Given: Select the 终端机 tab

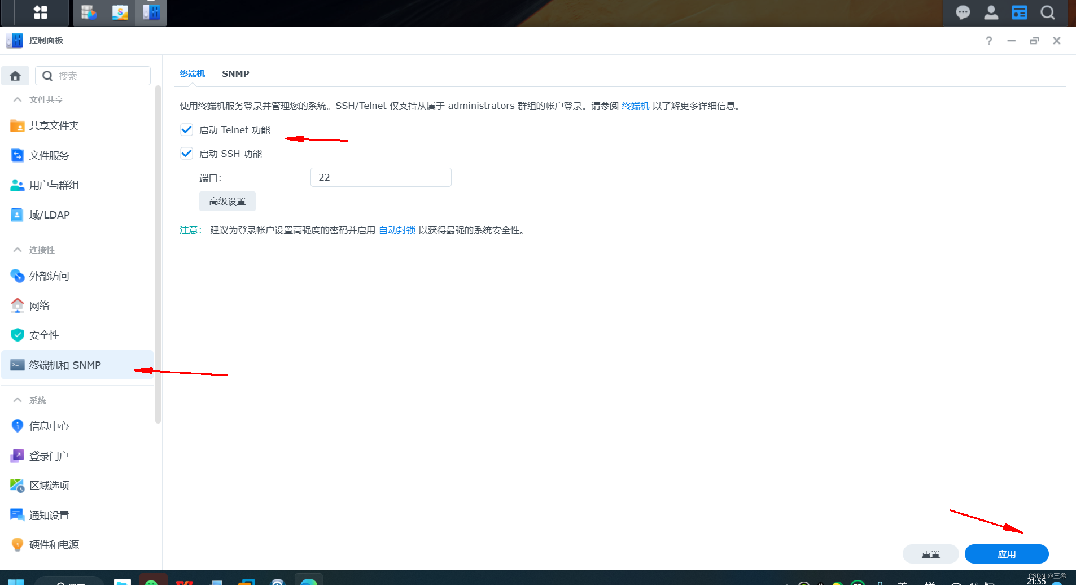Looking at the screenshot, I should tap(192, 73).
